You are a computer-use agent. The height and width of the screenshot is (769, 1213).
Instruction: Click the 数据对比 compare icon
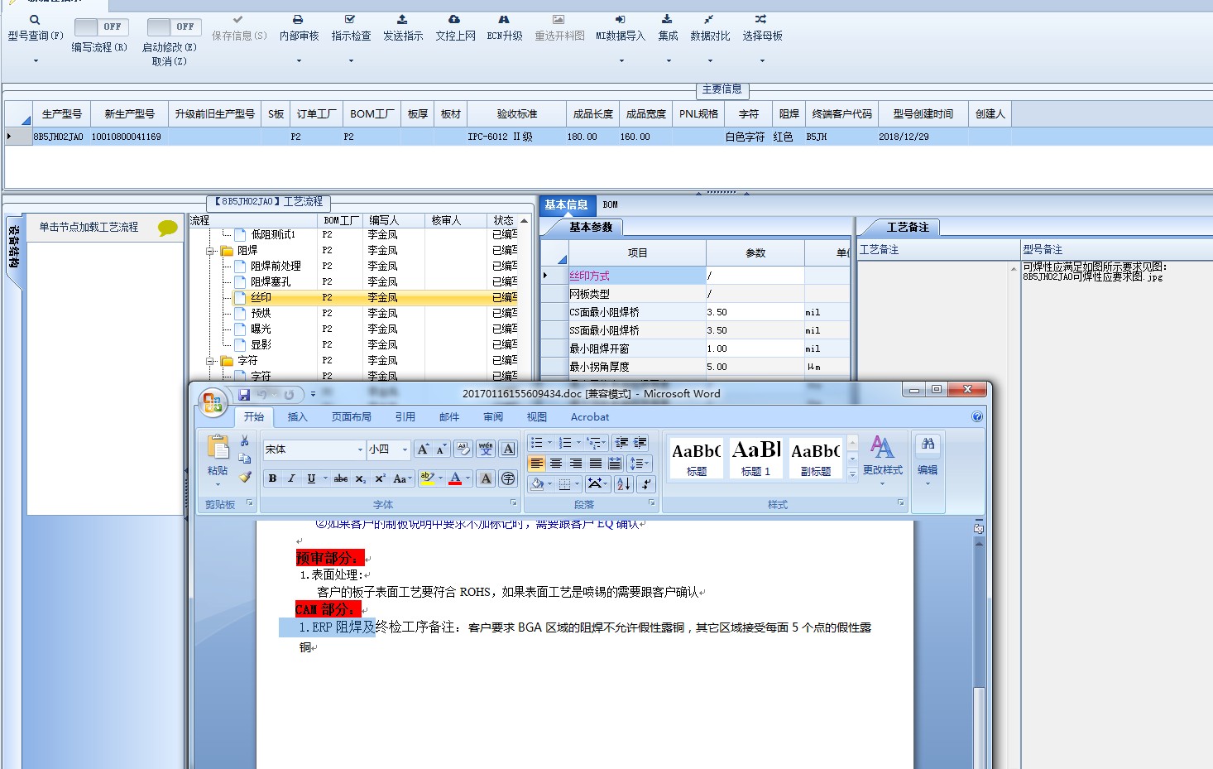point(709,19)
